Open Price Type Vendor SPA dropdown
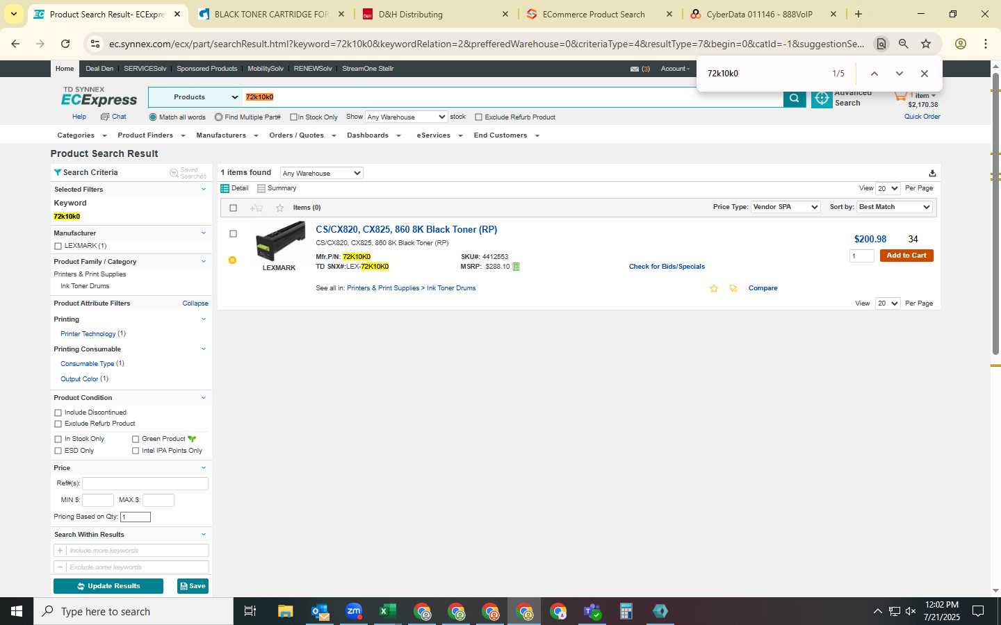The width and height of the screenshot is (1001, 625). coord(786,207)
